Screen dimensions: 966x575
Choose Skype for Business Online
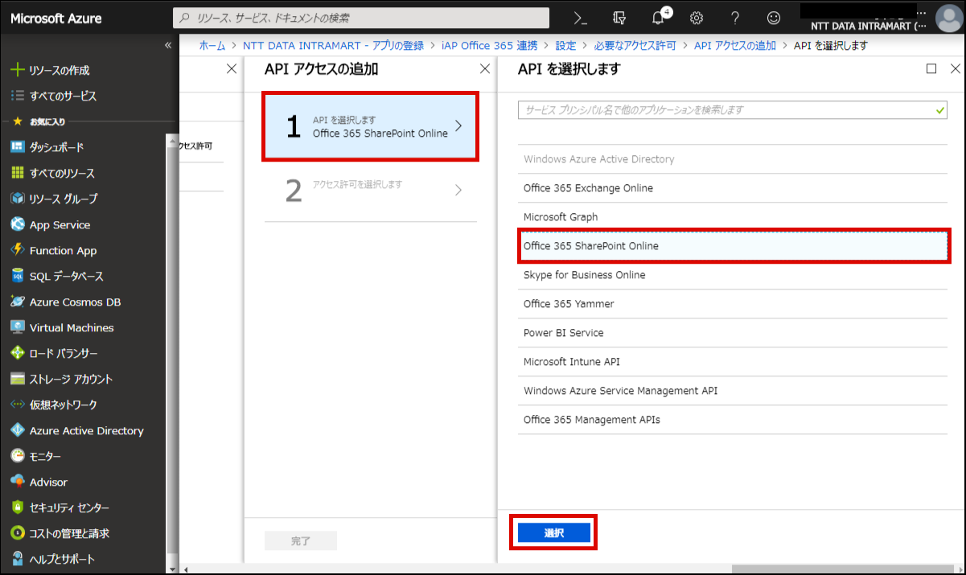734,275
